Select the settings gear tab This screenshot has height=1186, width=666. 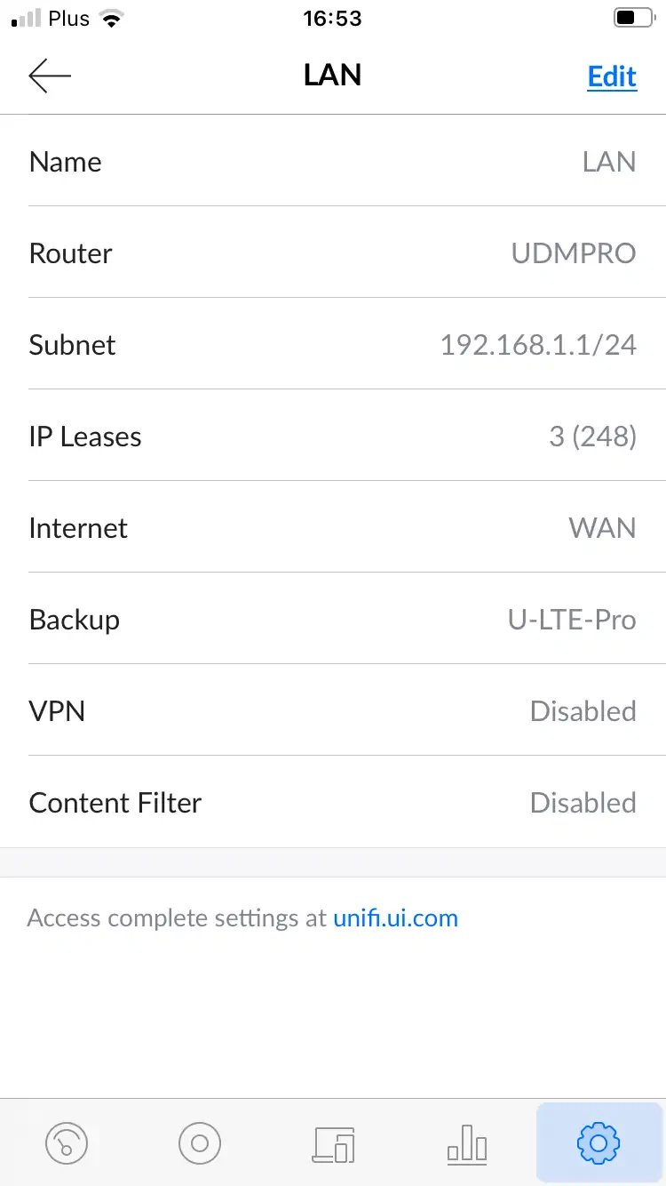point(599,1142)
